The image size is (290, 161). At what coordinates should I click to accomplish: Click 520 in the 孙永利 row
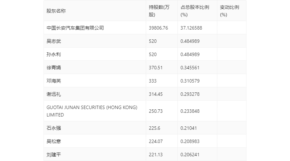point(153,54)
